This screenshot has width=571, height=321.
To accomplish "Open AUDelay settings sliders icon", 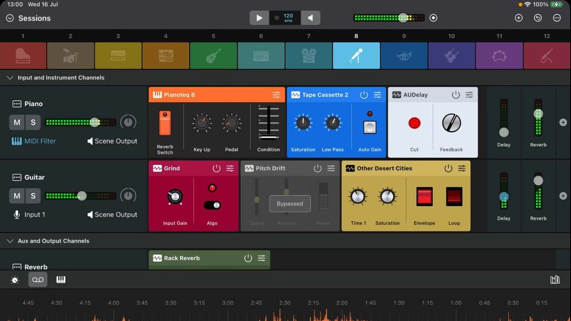I will [x=469, y=95].
